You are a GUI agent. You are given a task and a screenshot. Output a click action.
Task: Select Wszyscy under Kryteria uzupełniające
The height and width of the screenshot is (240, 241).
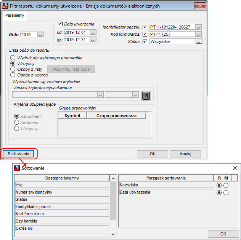(16, 129)
